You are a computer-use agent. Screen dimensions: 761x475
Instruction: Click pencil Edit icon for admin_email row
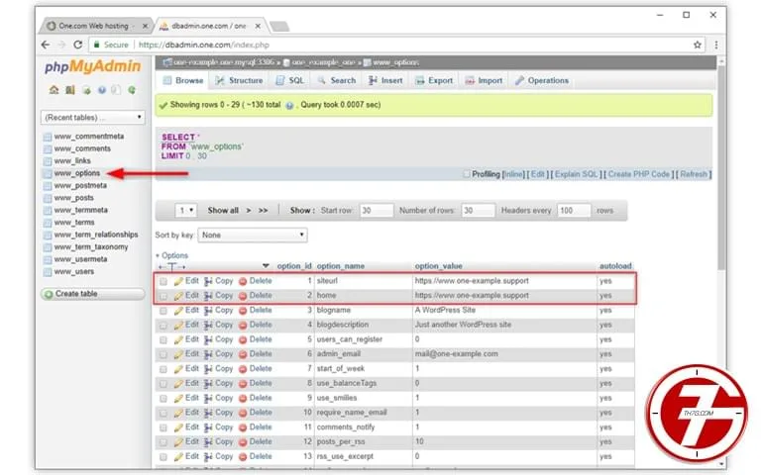[178, 354]
